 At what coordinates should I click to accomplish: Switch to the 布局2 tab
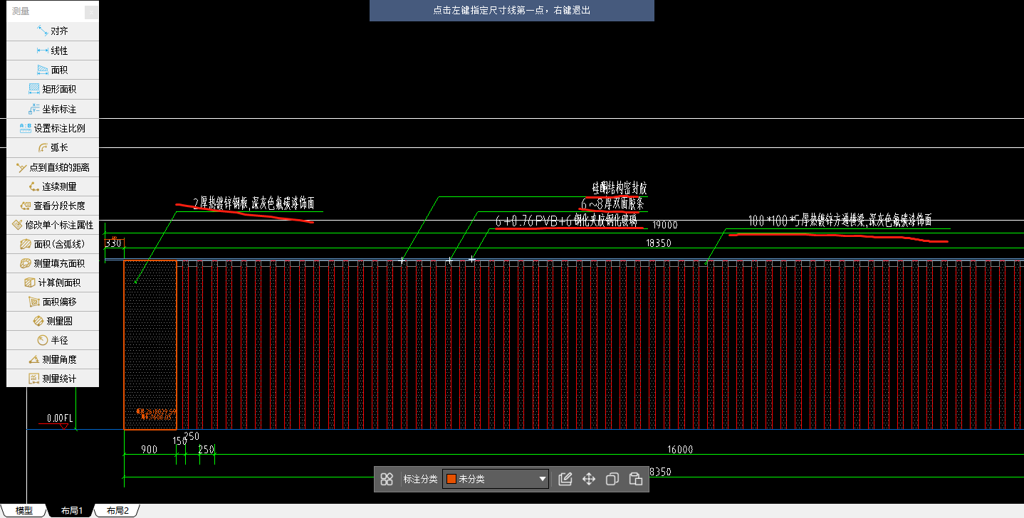coord(117,510)
